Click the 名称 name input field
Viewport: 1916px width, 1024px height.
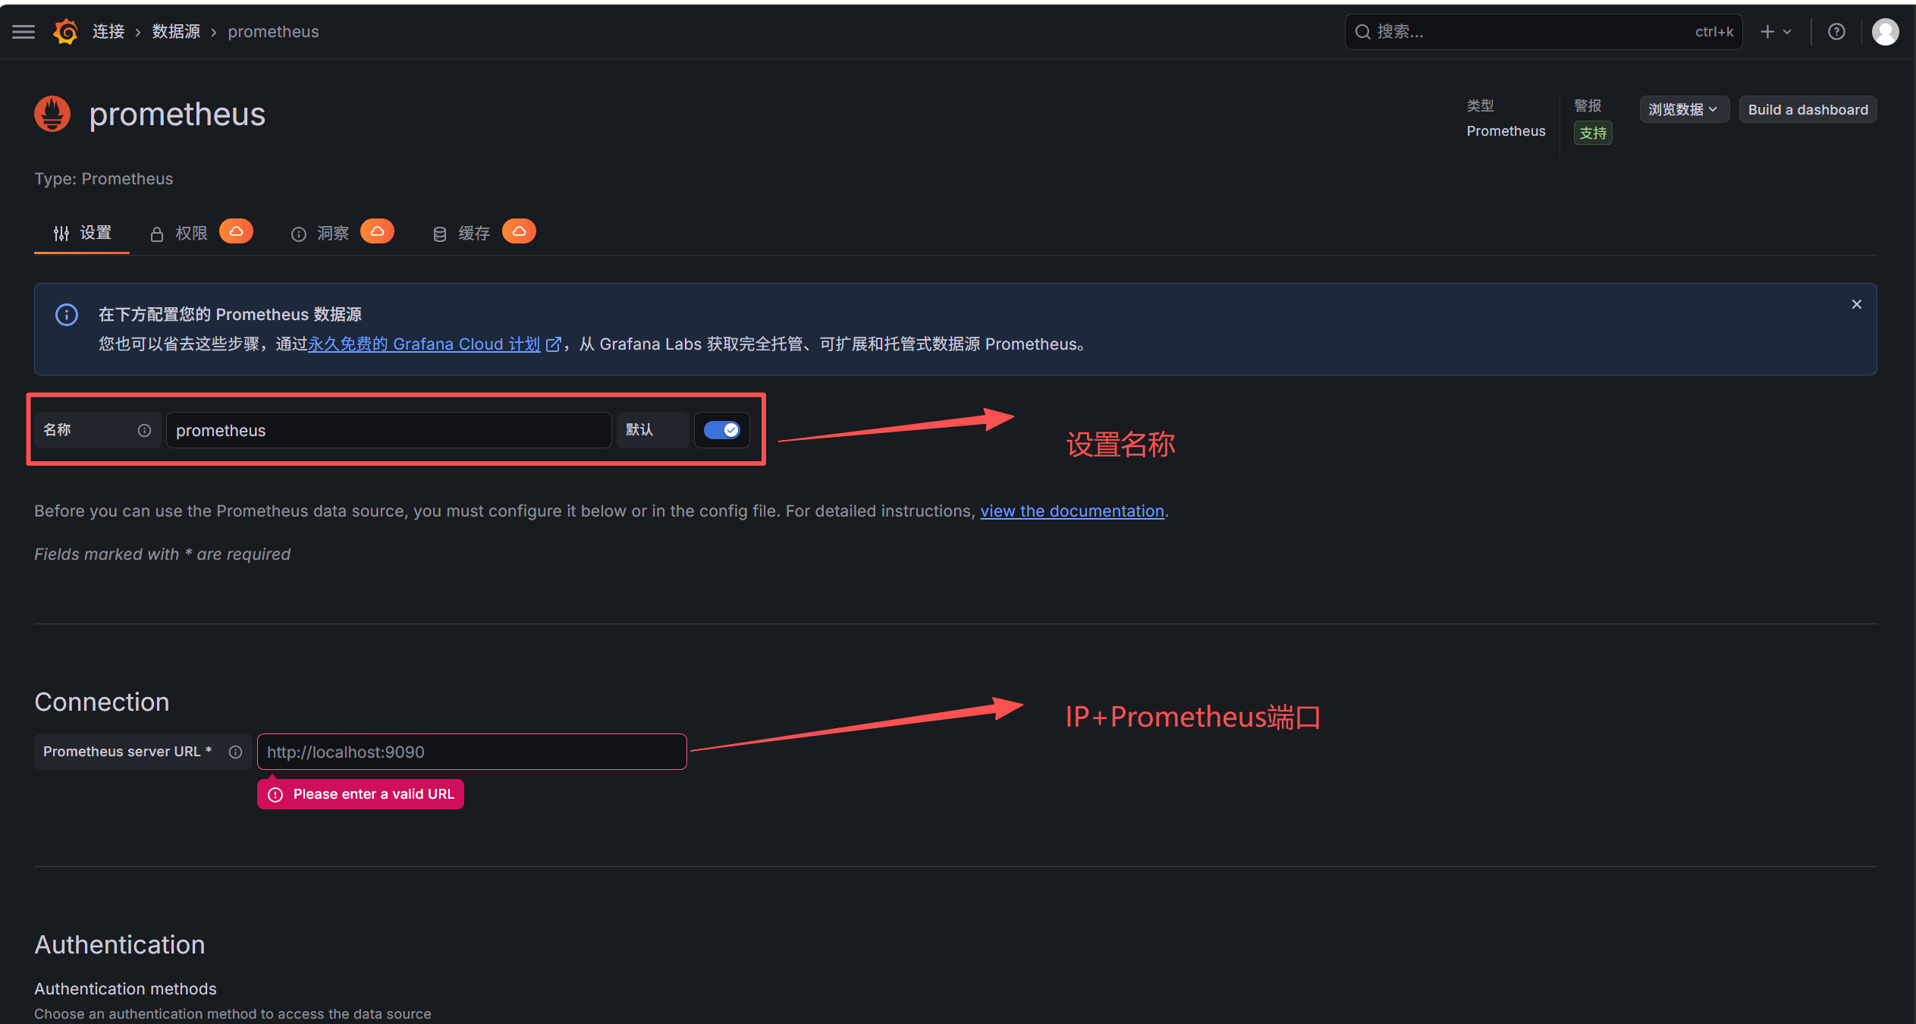(389, 430)
